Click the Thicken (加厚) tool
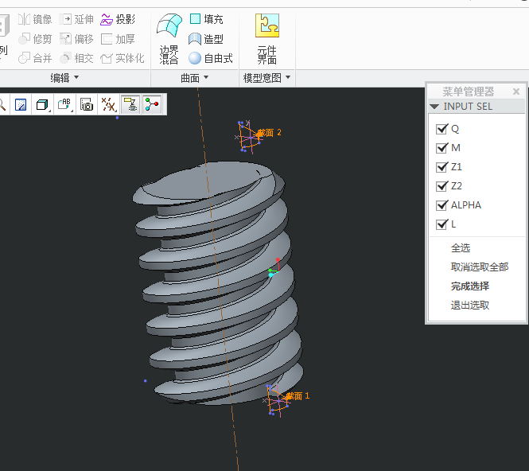 click(x=118, y=39)
